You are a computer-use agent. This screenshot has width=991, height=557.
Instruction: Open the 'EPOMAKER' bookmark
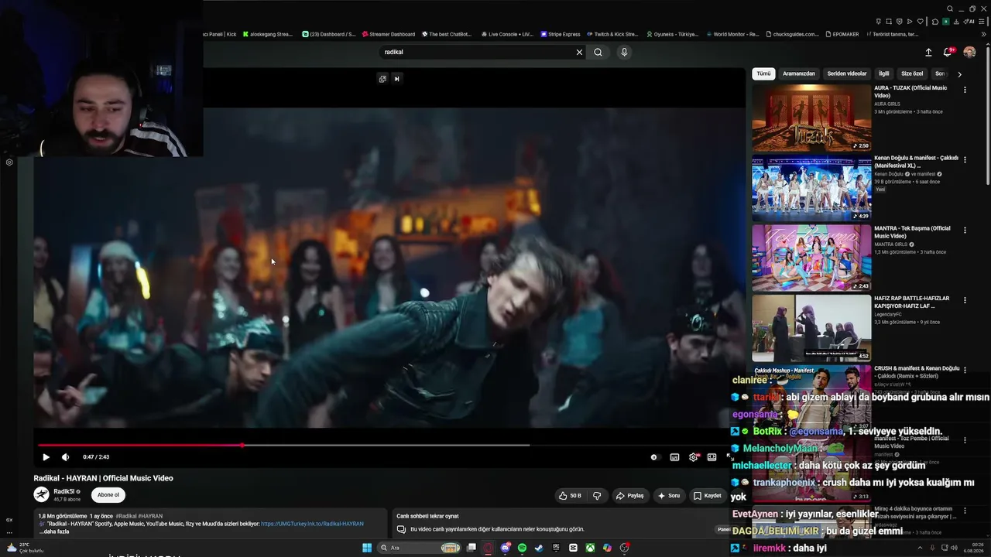(x=842, y=34)
